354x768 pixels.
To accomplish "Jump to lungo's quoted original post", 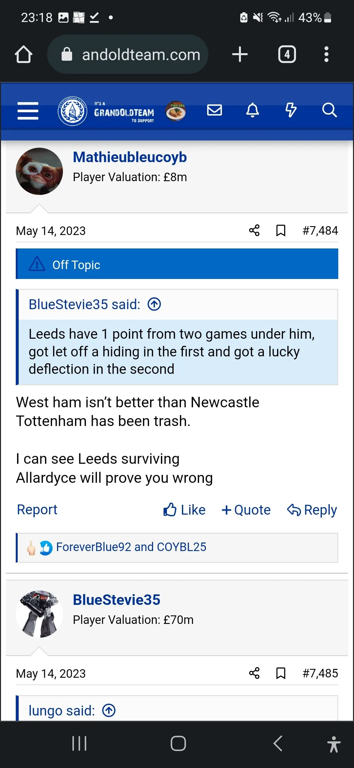I will tap(109, 711).
